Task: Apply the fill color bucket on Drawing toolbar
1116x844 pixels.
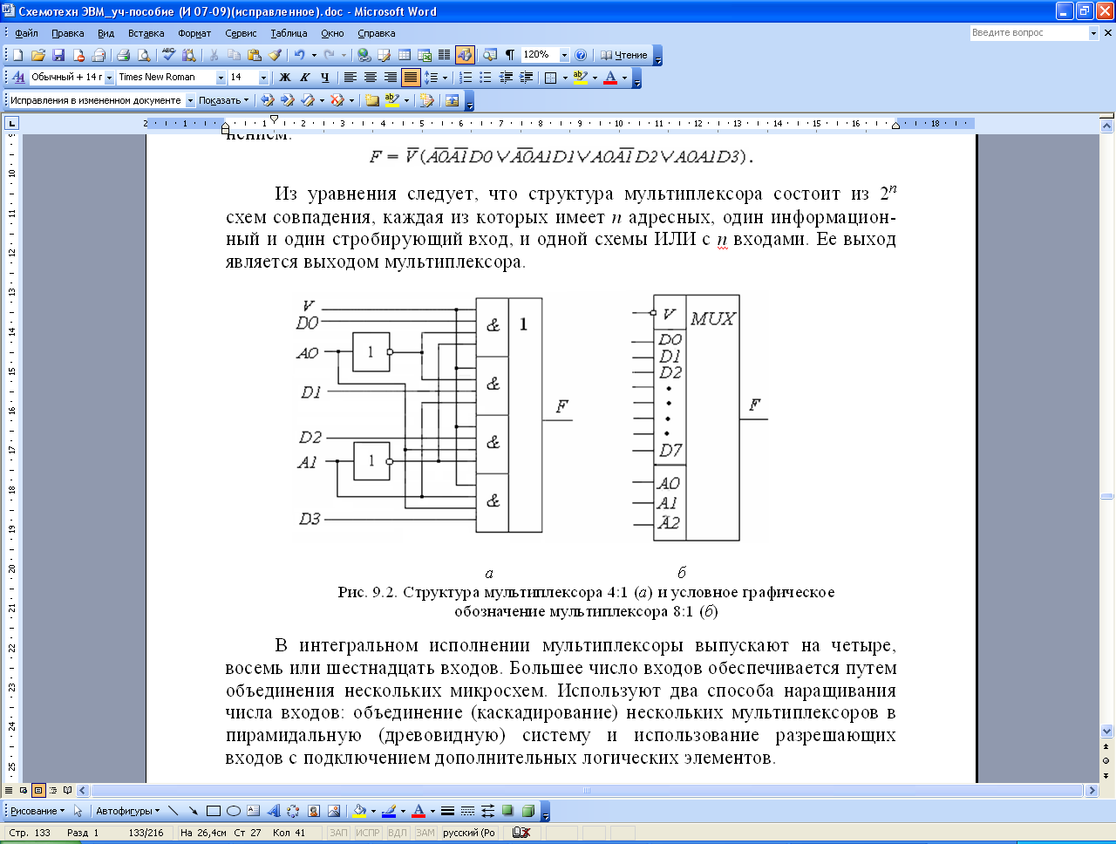Action: pos(358,811)
